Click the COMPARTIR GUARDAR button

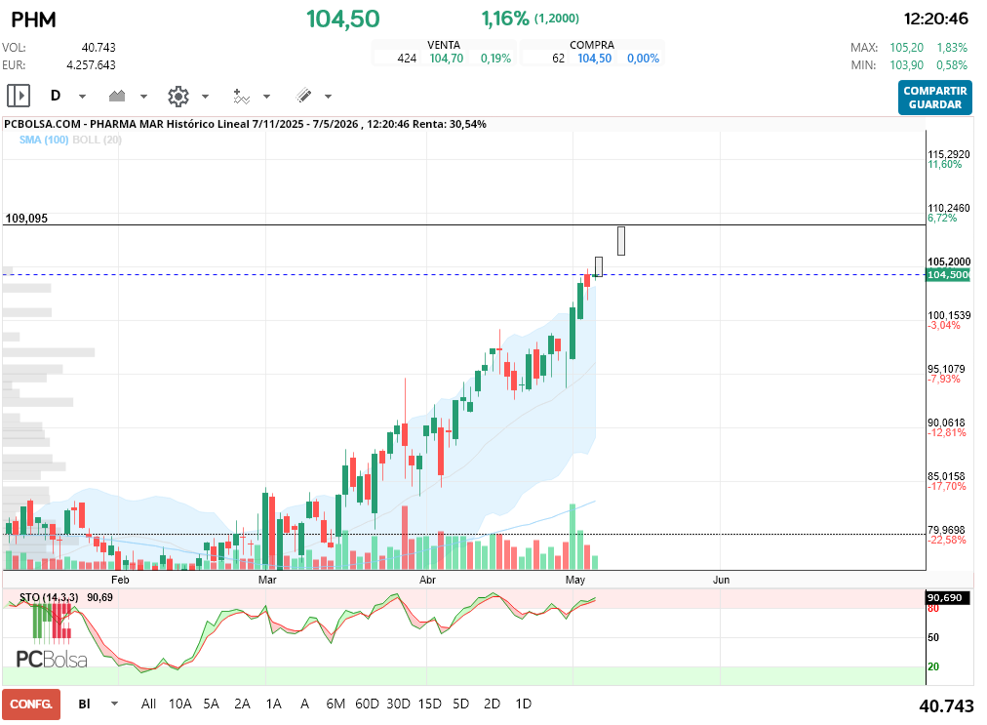(x=934, y=98)
